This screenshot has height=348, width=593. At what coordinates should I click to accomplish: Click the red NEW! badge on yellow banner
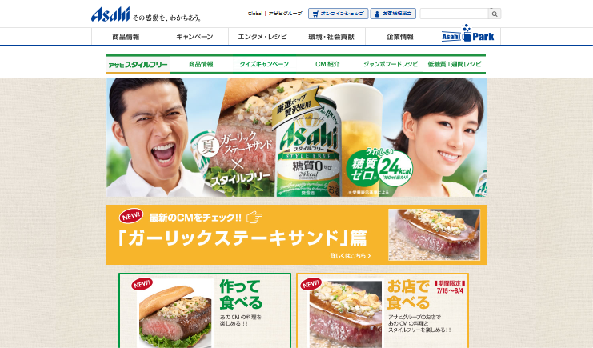tap(131, 216)
